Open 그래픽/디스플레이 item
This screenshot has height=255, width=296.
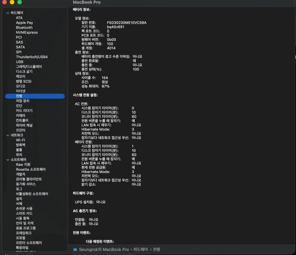point(29,67)
